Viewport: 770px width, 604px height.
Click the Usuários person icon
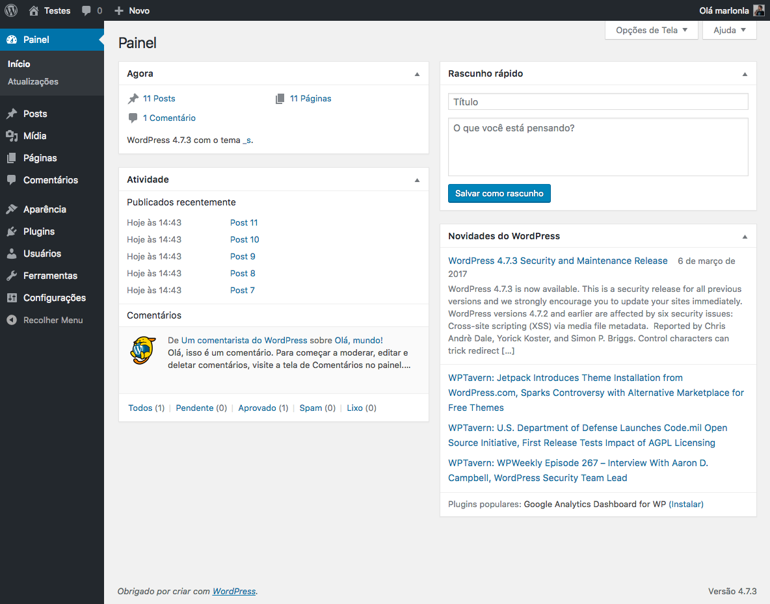12,254
